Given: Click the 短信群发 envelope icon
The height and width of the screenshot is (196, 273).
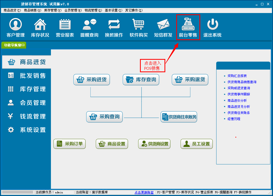Looking at the screenshot, I should coord(163,25).
